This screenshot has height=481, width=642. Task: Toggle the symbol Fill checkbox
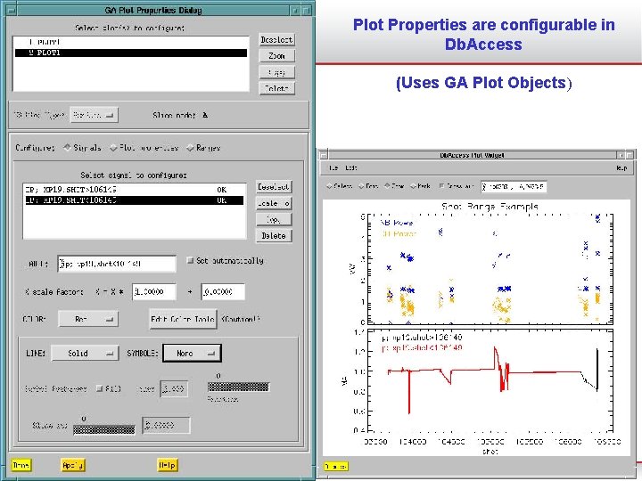[100, 388]
